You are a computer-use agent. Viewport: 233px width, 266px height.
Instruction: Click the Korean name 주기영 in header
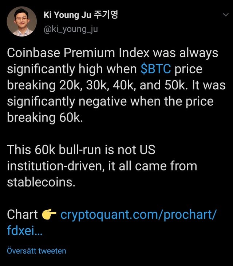point(106,15)
